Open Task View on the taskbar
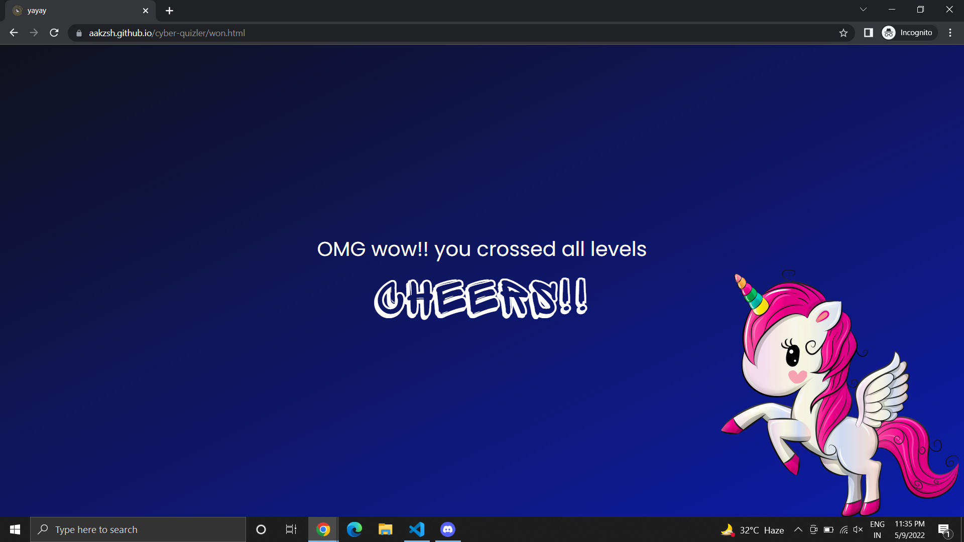964x542 pixels. click(291, 529)
